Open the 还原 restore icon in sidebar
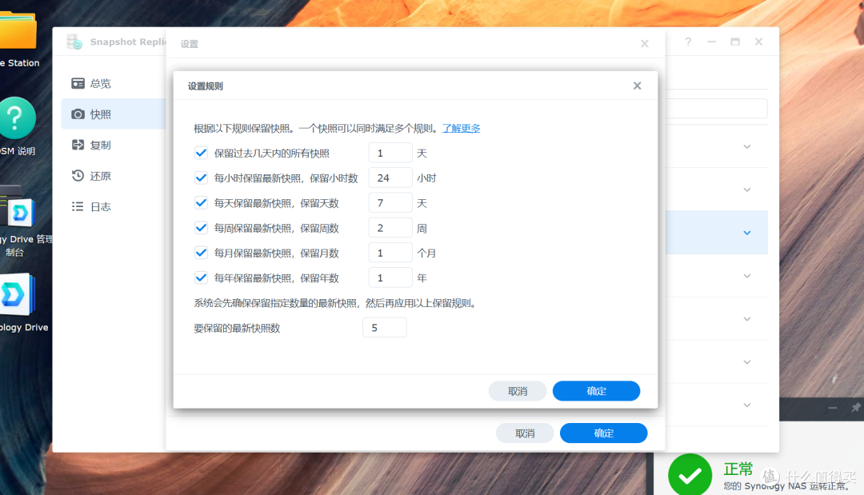The height and width of the screenshot is (495, 864). click(78, 176)
